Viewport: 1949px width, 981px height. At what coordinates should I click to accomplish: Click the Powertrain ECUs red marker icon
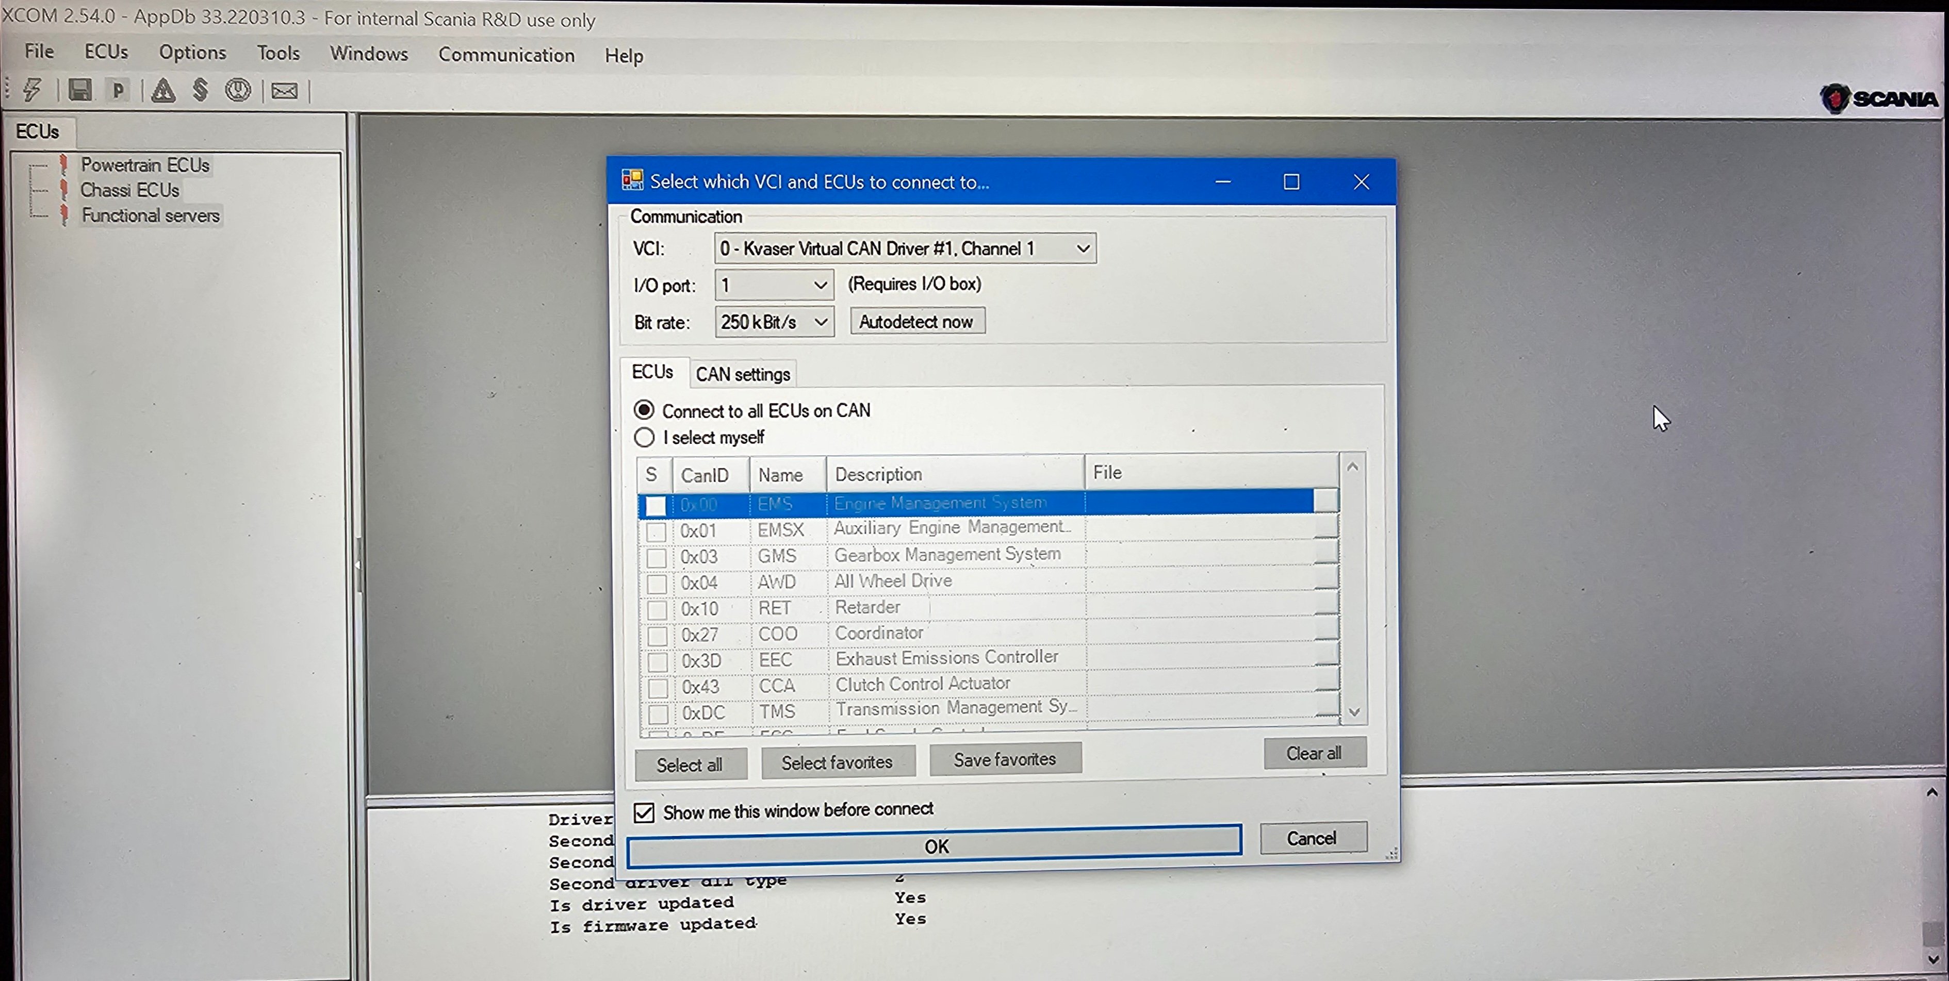click(x=64, y=164)
